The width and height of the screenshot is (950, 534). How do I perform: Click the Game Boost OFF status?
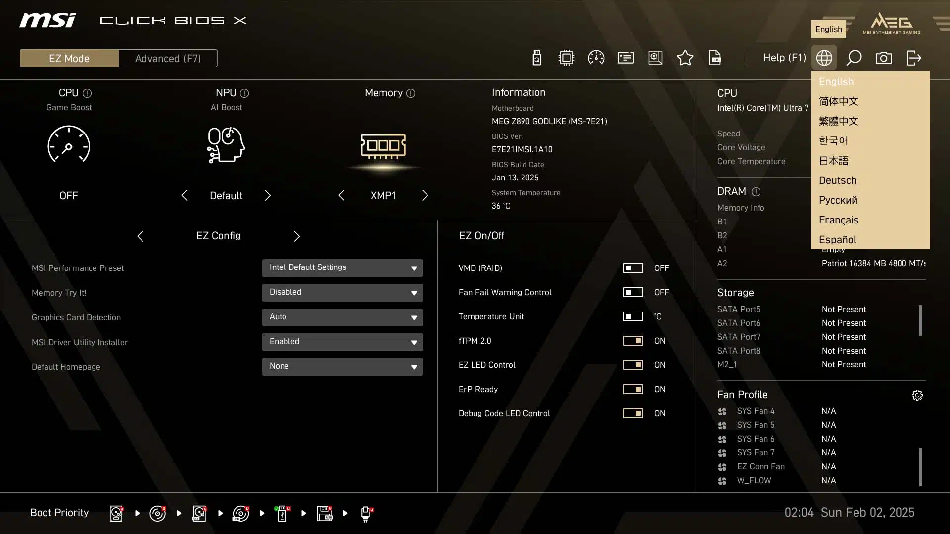[x=69, y=195]
